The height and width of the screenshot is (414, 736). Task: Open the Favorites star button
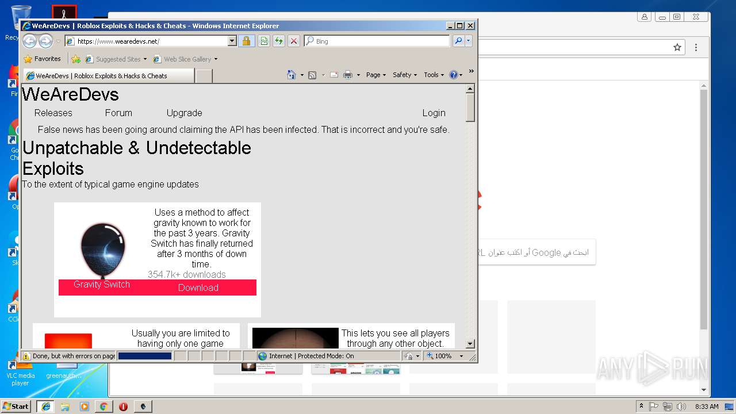pos(42,59)
